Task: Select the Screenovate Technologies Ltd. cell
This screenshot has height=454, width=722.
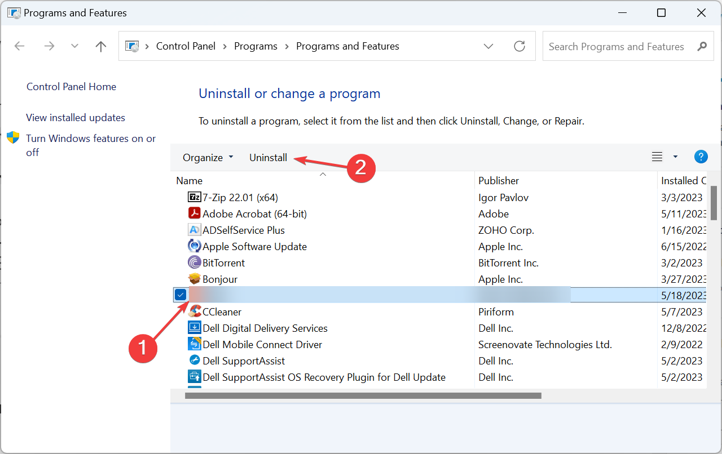Action: 545,344
